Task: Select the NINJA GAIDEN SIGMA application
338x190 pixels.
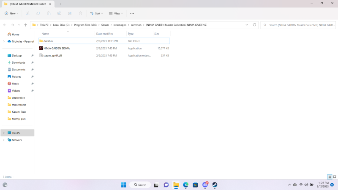Action: [x=104, y=48]
